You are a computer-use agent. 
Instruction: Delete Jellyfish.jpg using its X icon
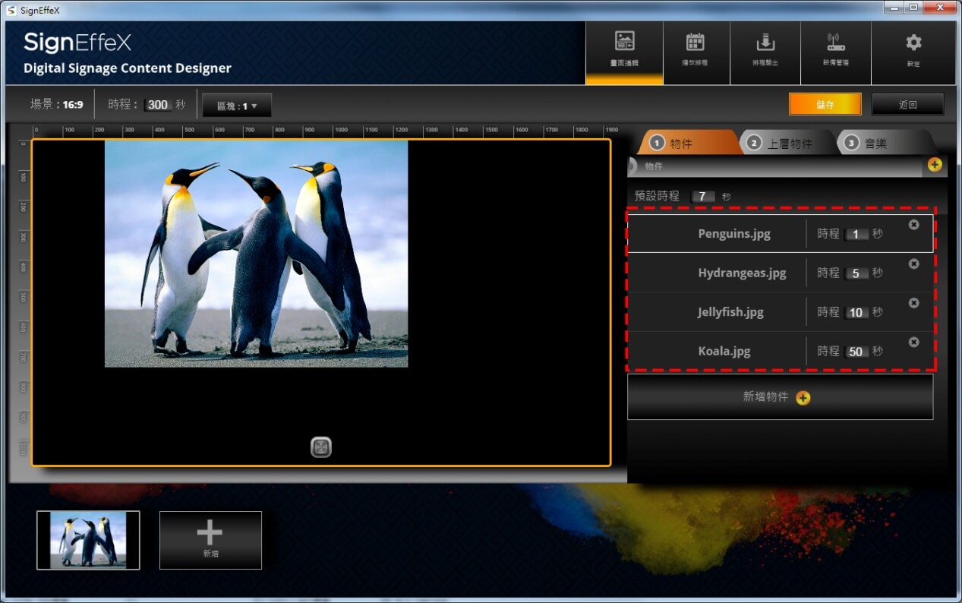pos(913,303)
